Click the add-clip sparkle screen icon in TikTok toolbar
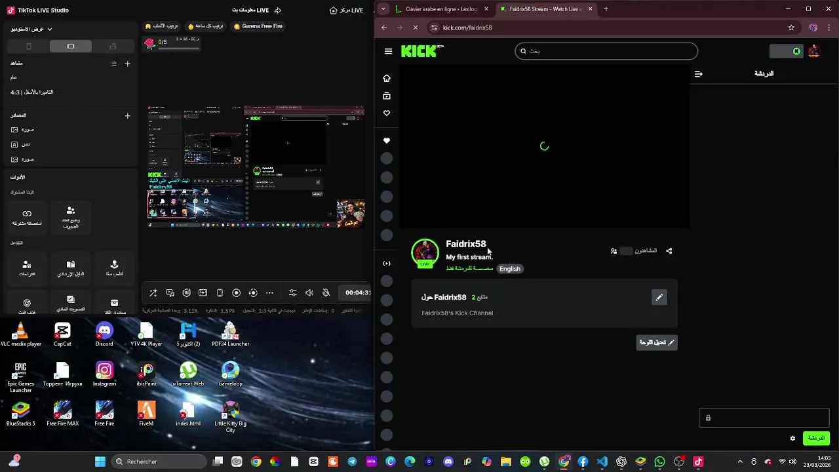 203,293
